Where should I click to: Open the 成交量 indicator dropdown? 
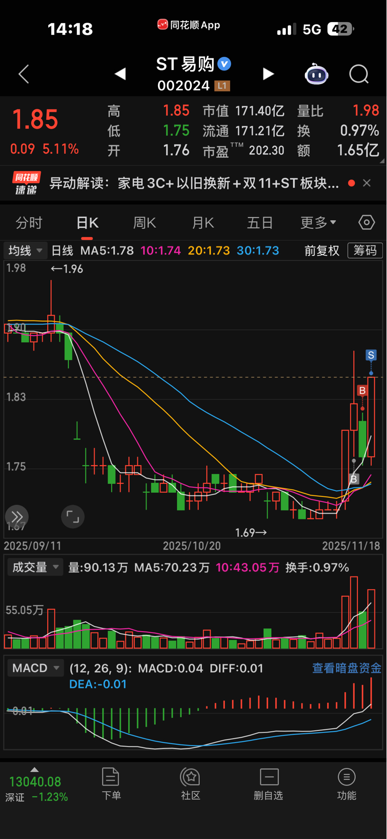click(35, 567)
